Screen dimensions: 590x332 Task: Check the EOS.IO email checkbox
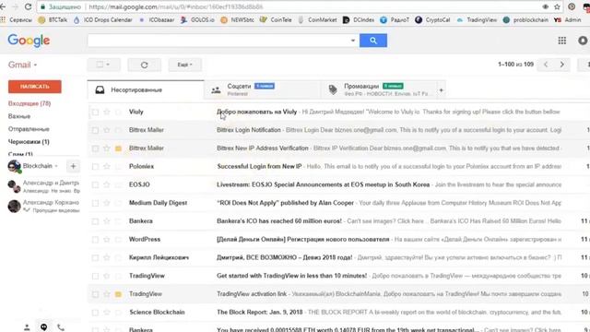tap(95, 184)
